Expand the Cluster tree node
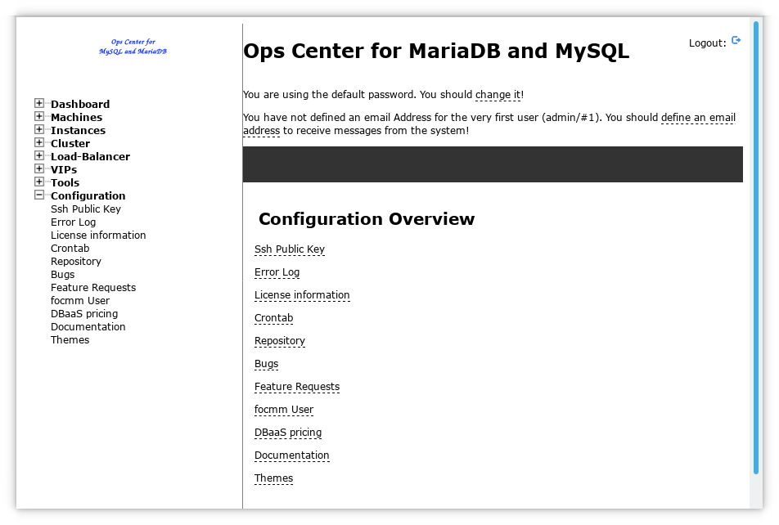 (x=38, y=142)
